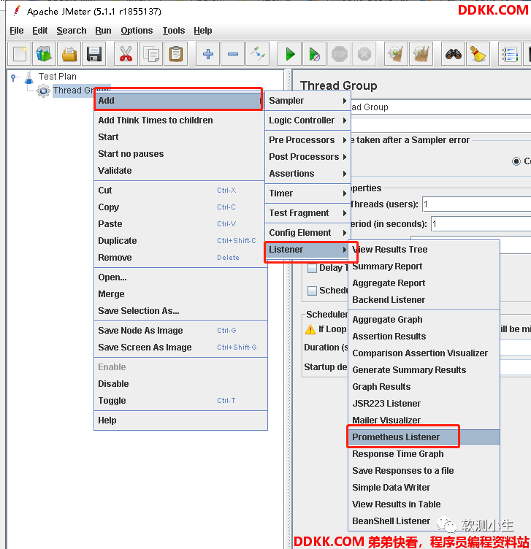The height and width of the screenshot is (549, 531).
Task: Choose Prometheus Listener from the list
Action: tap(424, 437)
